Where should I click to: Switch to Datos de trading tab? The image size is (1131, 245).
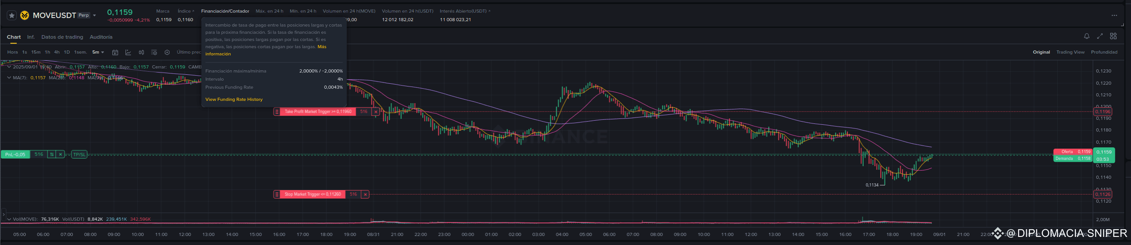point(62,37)
